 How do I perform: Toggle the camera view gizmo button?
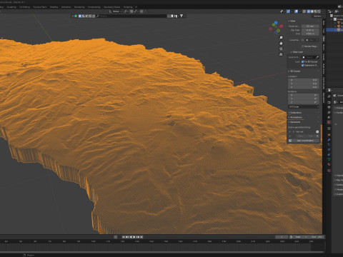click(x=281, y=49)
